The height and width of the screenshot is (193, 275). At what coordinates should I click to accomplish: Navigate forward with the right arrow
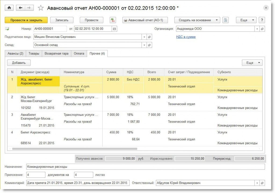click(x=29, y=8)
